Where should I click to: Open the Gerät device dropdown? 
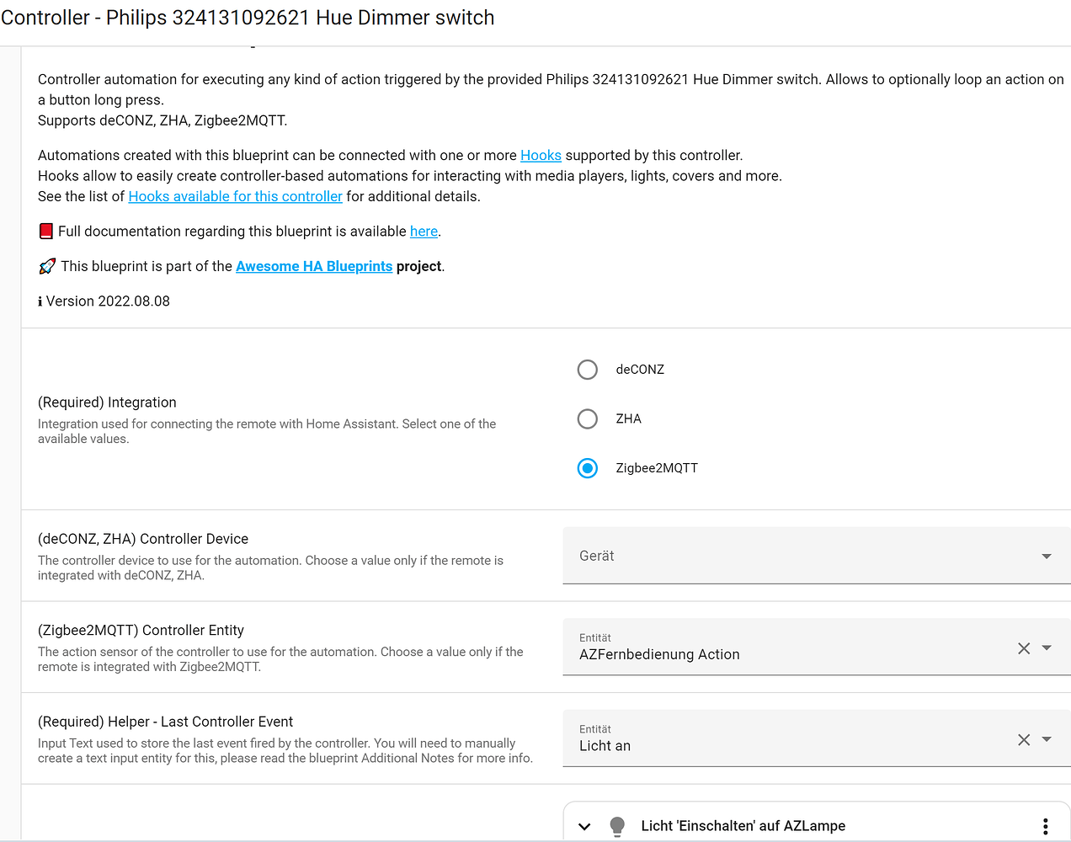(x=1047, y=557)
